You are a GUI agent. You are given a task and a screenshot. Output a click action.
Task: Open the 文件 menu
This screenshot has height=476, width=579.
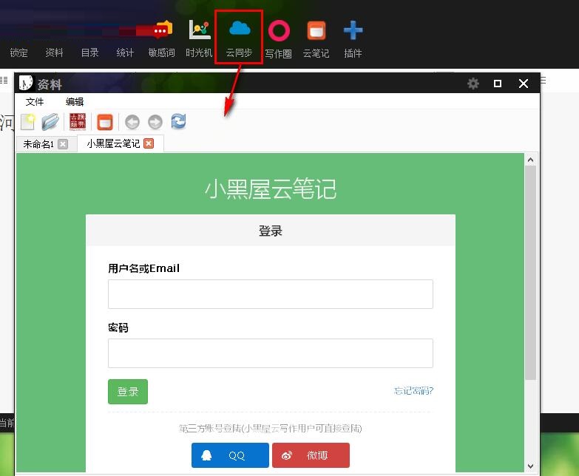click(35, 102)
